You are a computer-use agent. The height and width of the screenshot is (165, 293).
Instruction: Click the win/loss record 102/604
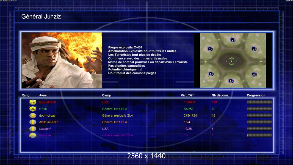pyautogui.click(x=189, y=102)
